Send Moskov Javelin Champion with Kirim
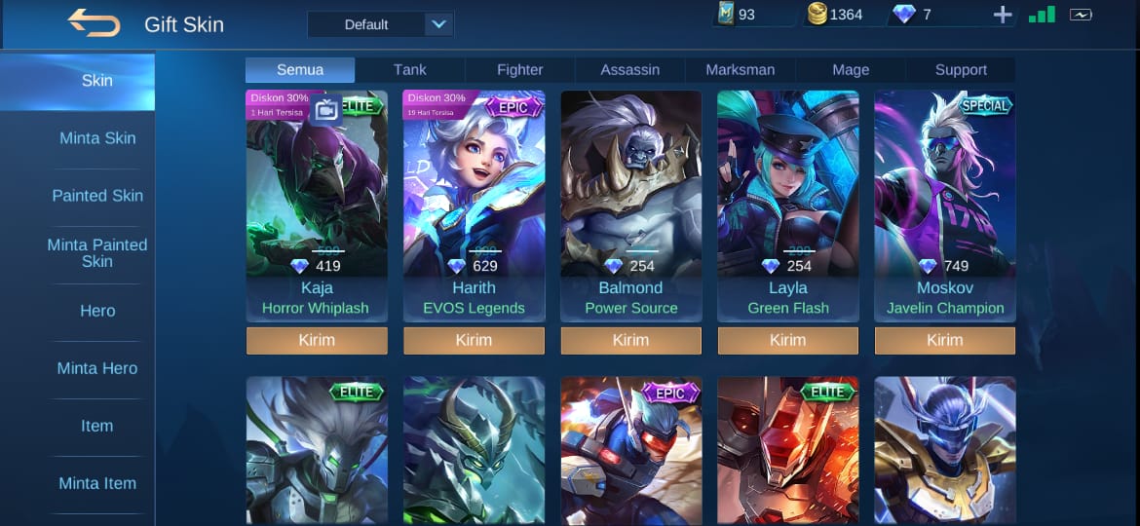This screenshot has height=526, width=1140. 945,340
